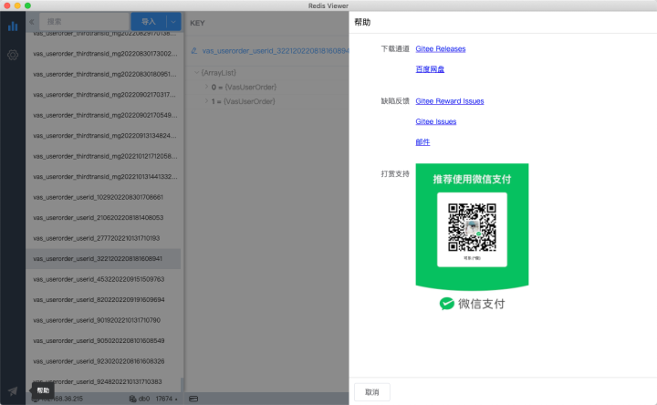Collapse the {ArrayList} tree node
The height and width of the screenshot is (405, 657).
click(x=196, y=73)
